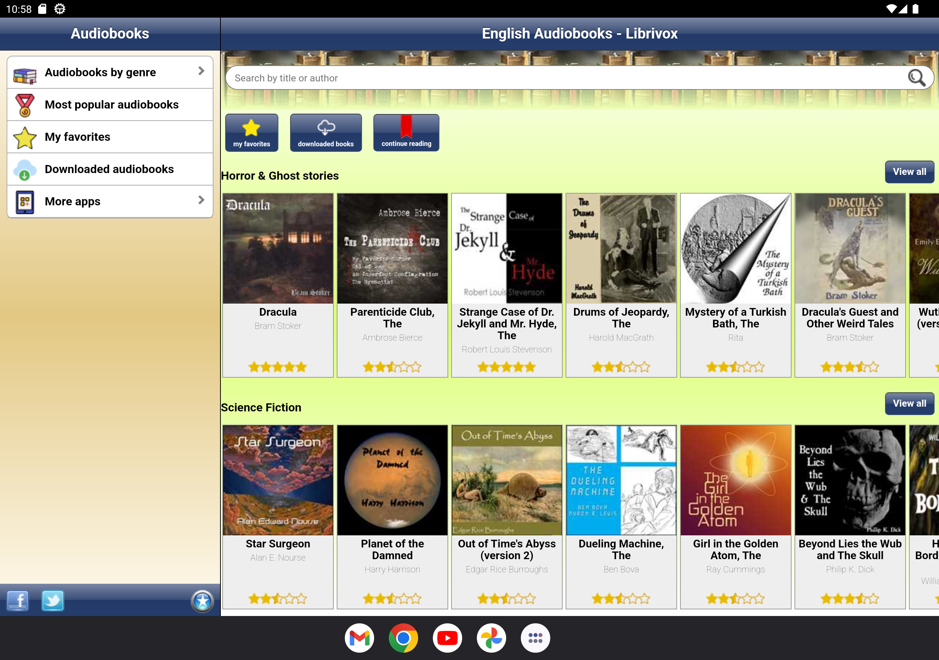Click author name 'Ray Cummings'
939x660 pixels.
736,570
